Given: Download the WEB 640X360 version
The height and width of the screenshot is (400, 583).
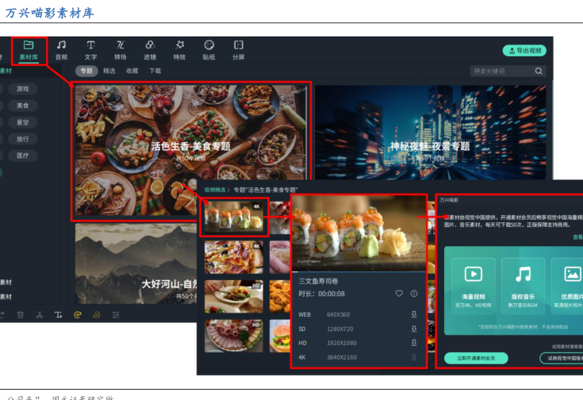Looking at the screenshot, I should click(x=413, y=313).
